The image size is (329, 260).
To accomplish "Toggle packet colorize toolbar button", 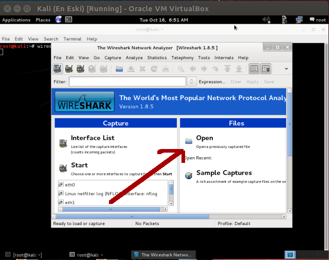I will click(x=254, y=68).
